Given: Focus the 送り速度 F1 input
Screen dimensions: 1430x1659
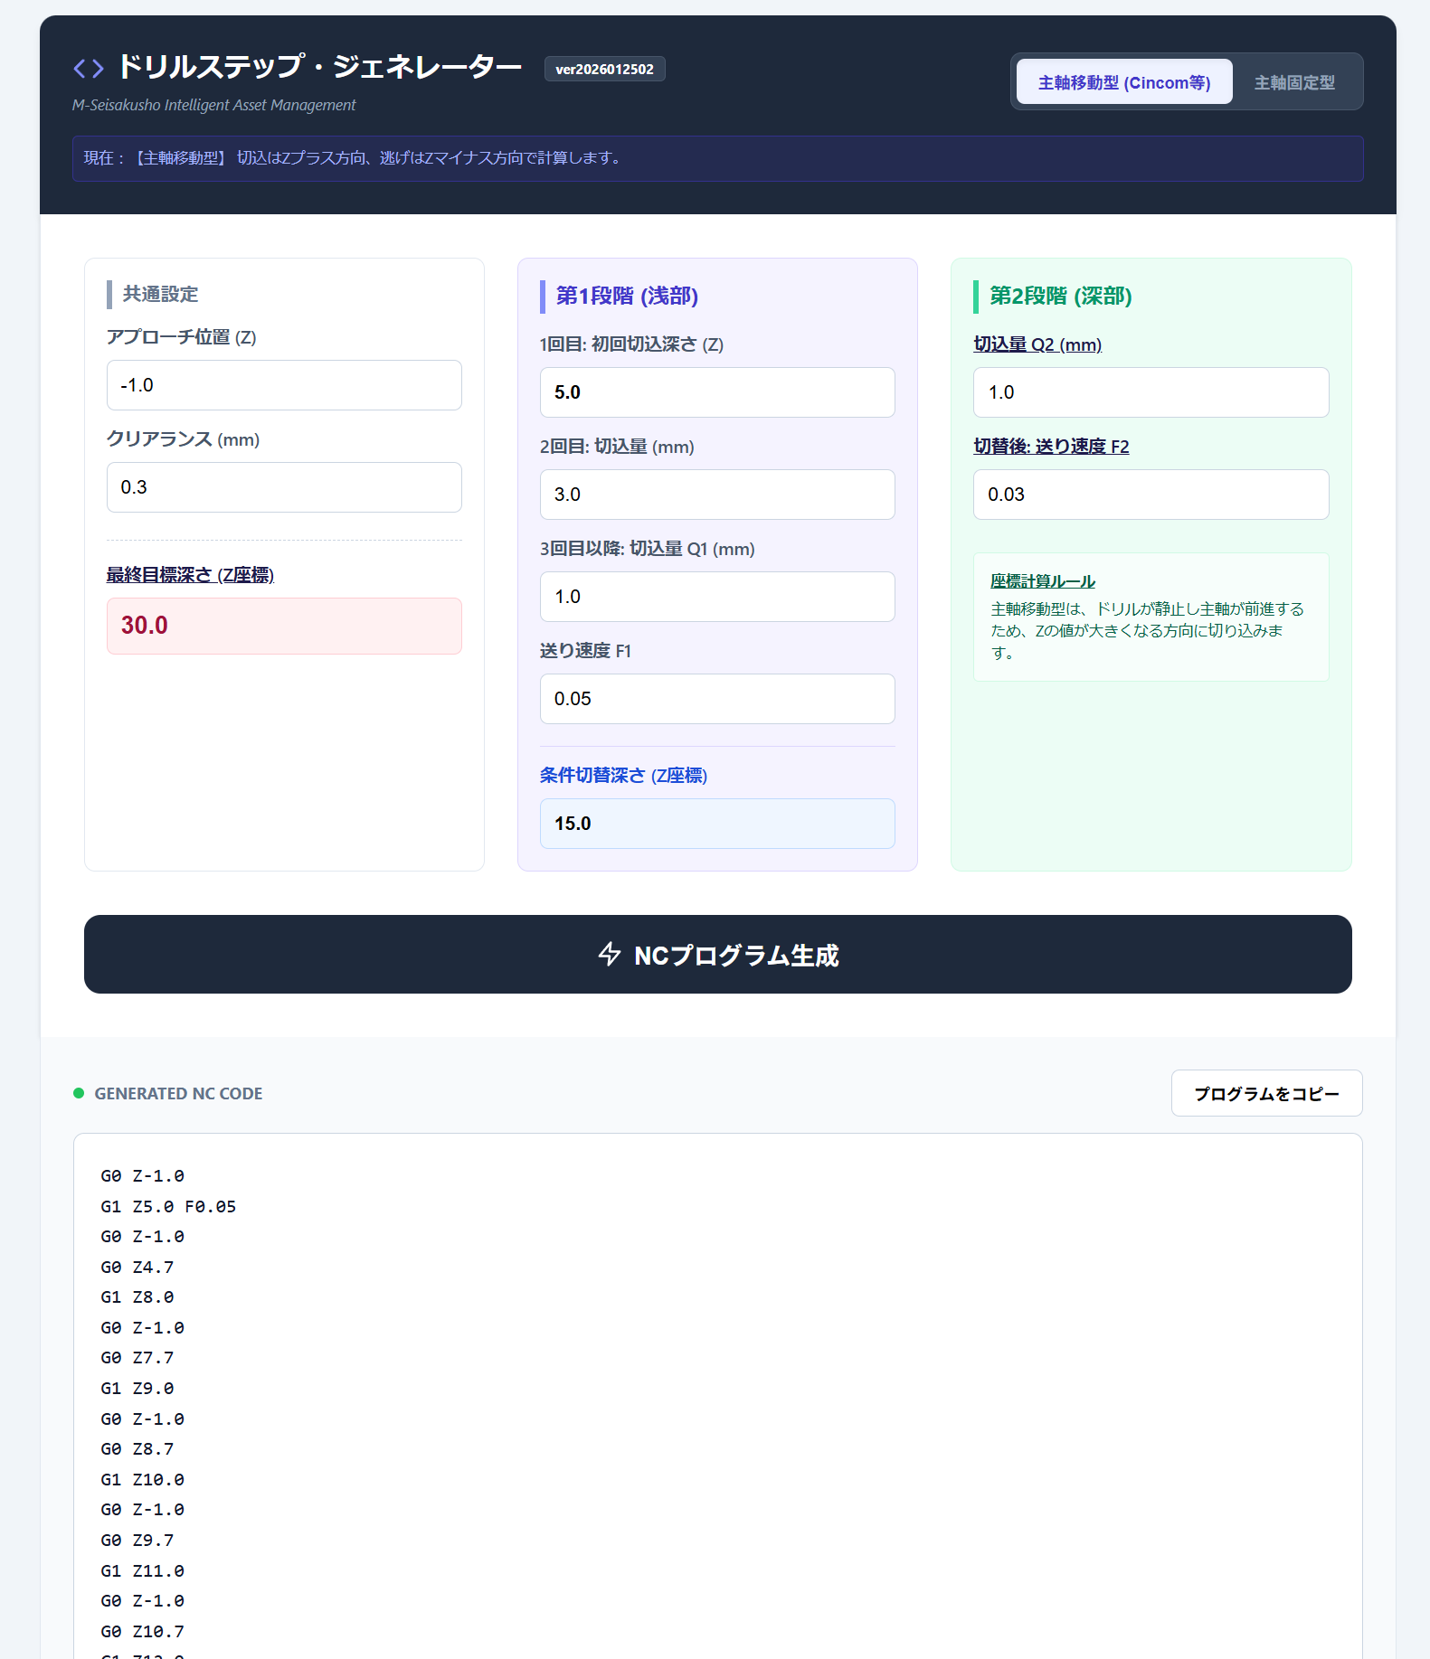Looking at the screenshot, I should (x=716, y=699).
